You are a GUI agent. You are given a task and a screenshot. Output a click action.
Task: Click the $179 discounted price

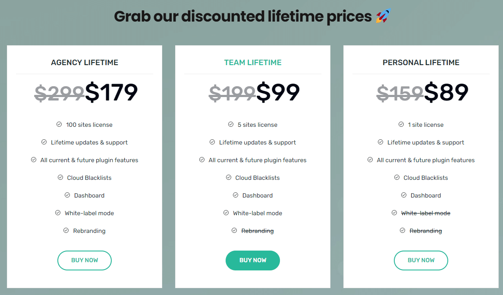pos(111,91)
